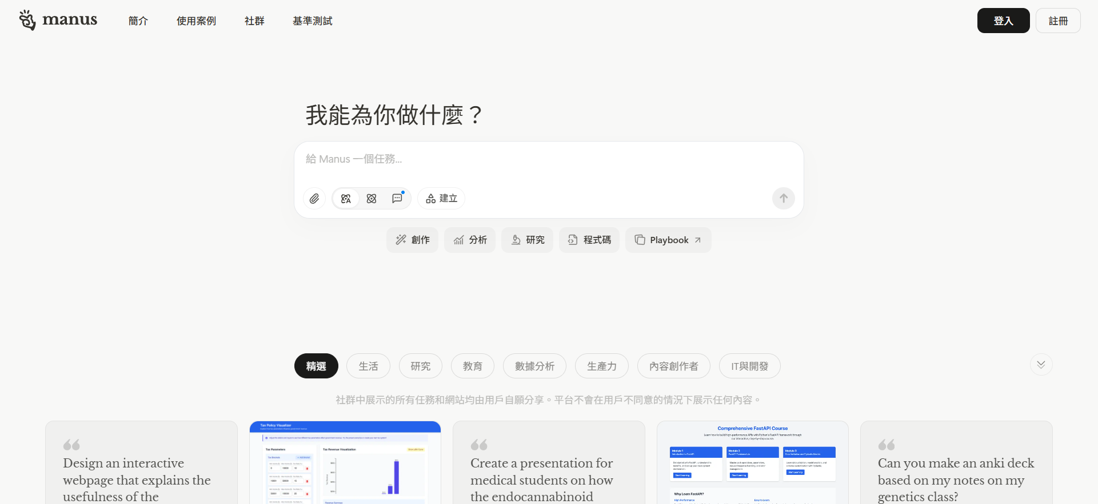
Task: Open the Comprehensive FastAPI Course thumbnail
Action: coord(753,463)
